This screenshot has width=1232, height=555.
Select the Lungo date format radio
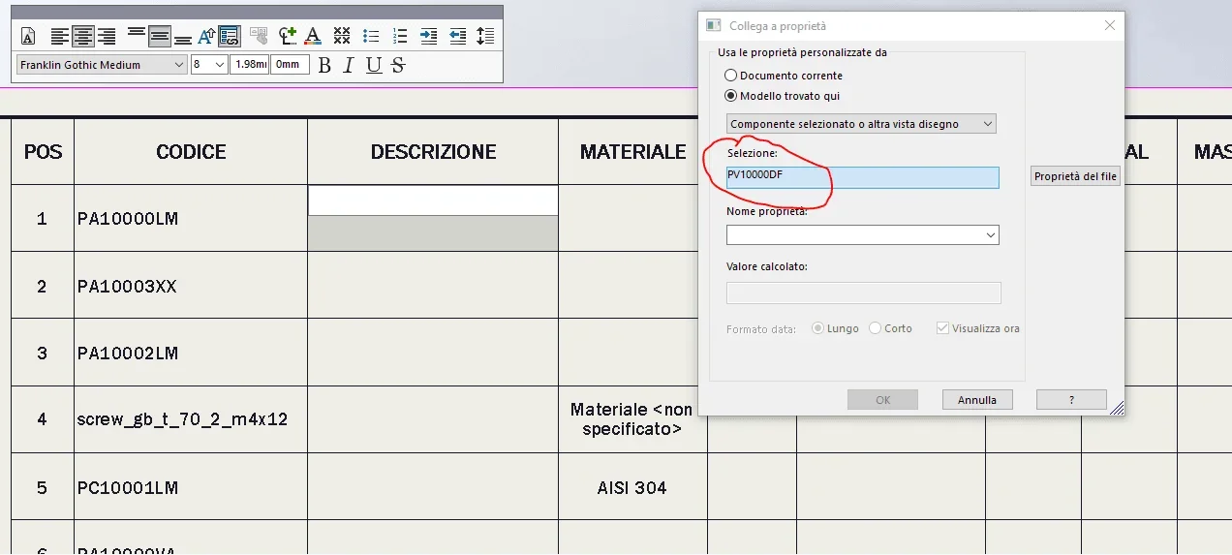coord(818,328)
